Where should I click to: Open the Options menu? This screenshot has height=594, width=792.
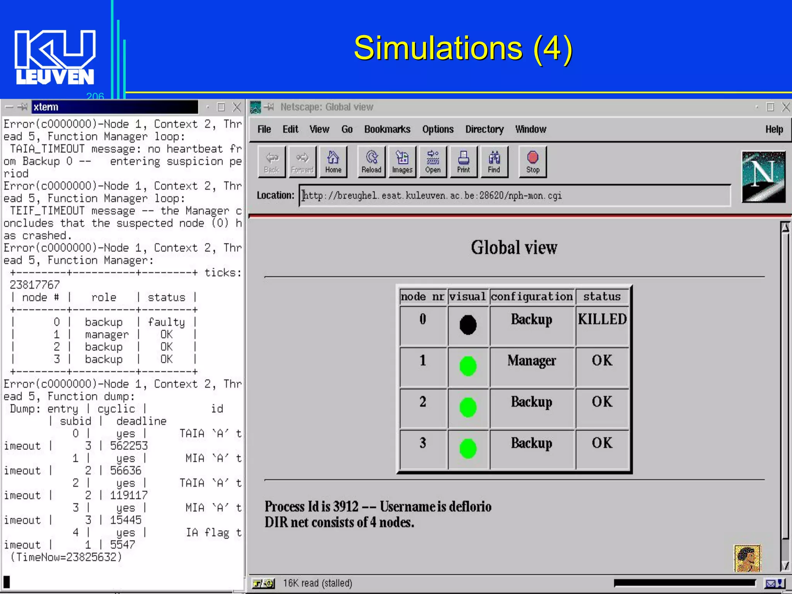(x=438, y=129)
